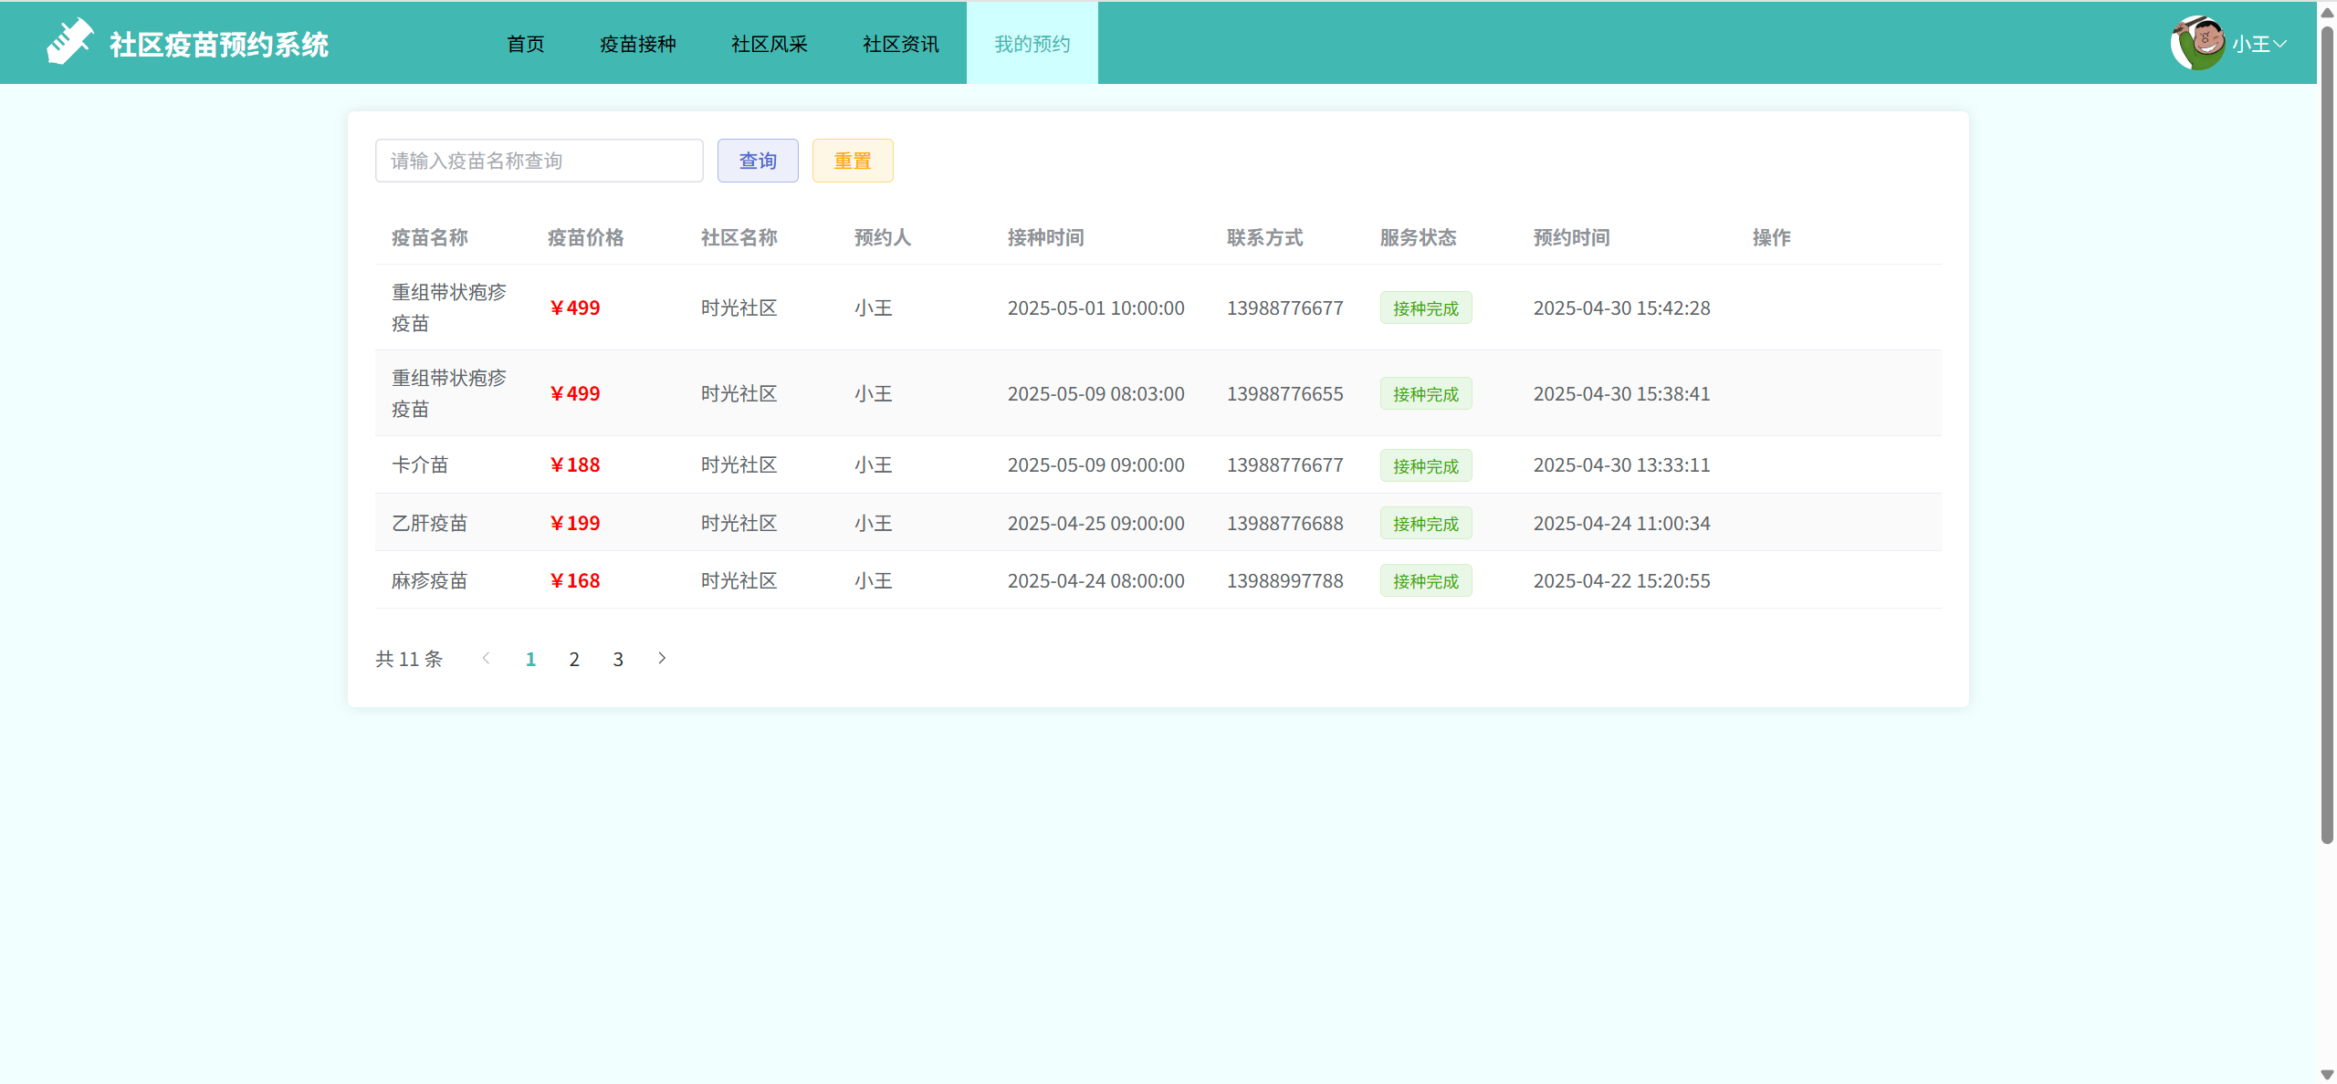Viewport: 2337px width, 1084px height.
Task: Click the user avatar picture
Action: click(2197, 43)
